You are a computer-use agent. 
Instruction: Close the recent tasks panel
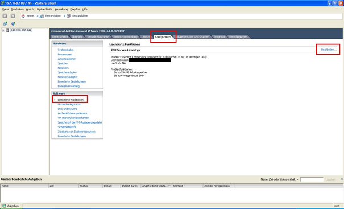coord(342,179)
